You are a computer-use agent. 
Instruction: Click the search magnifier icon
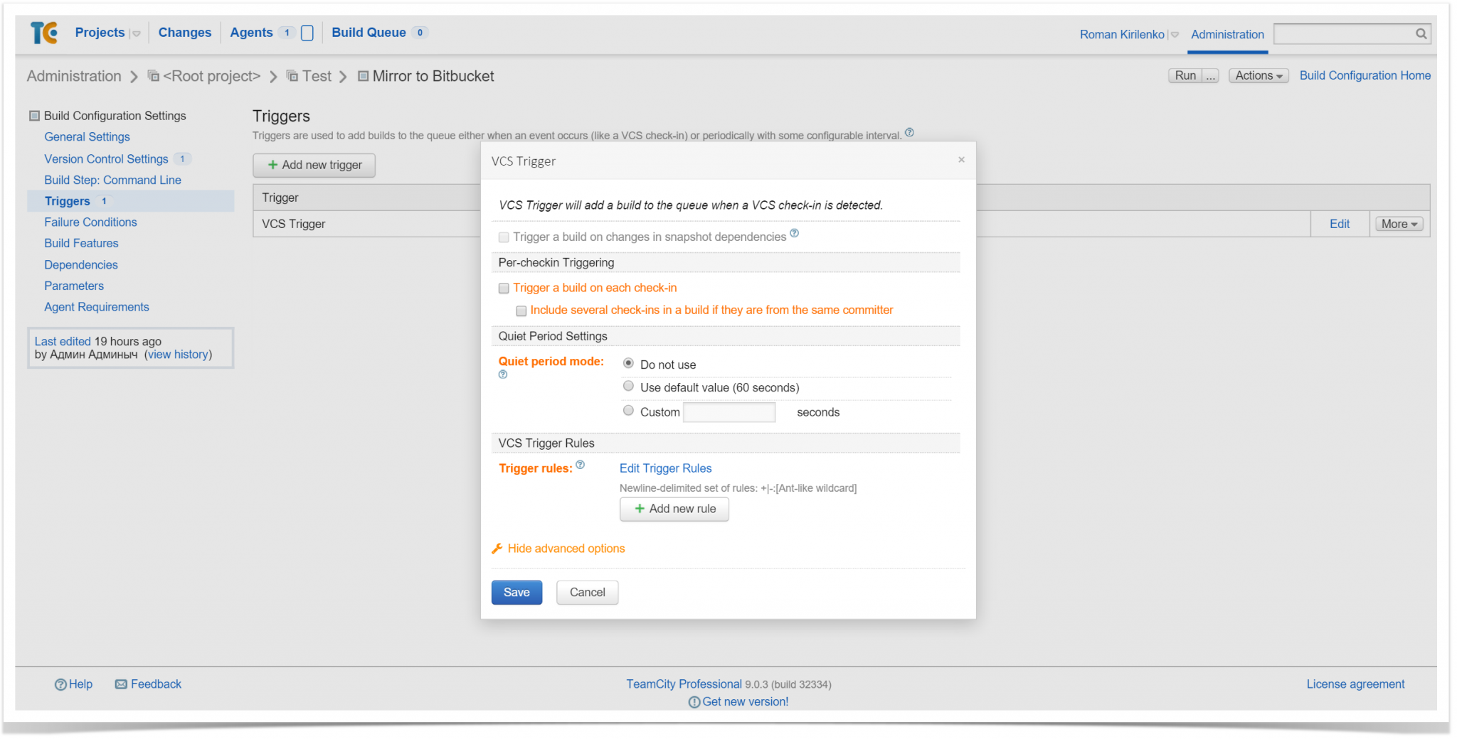tap(1421, 33)
